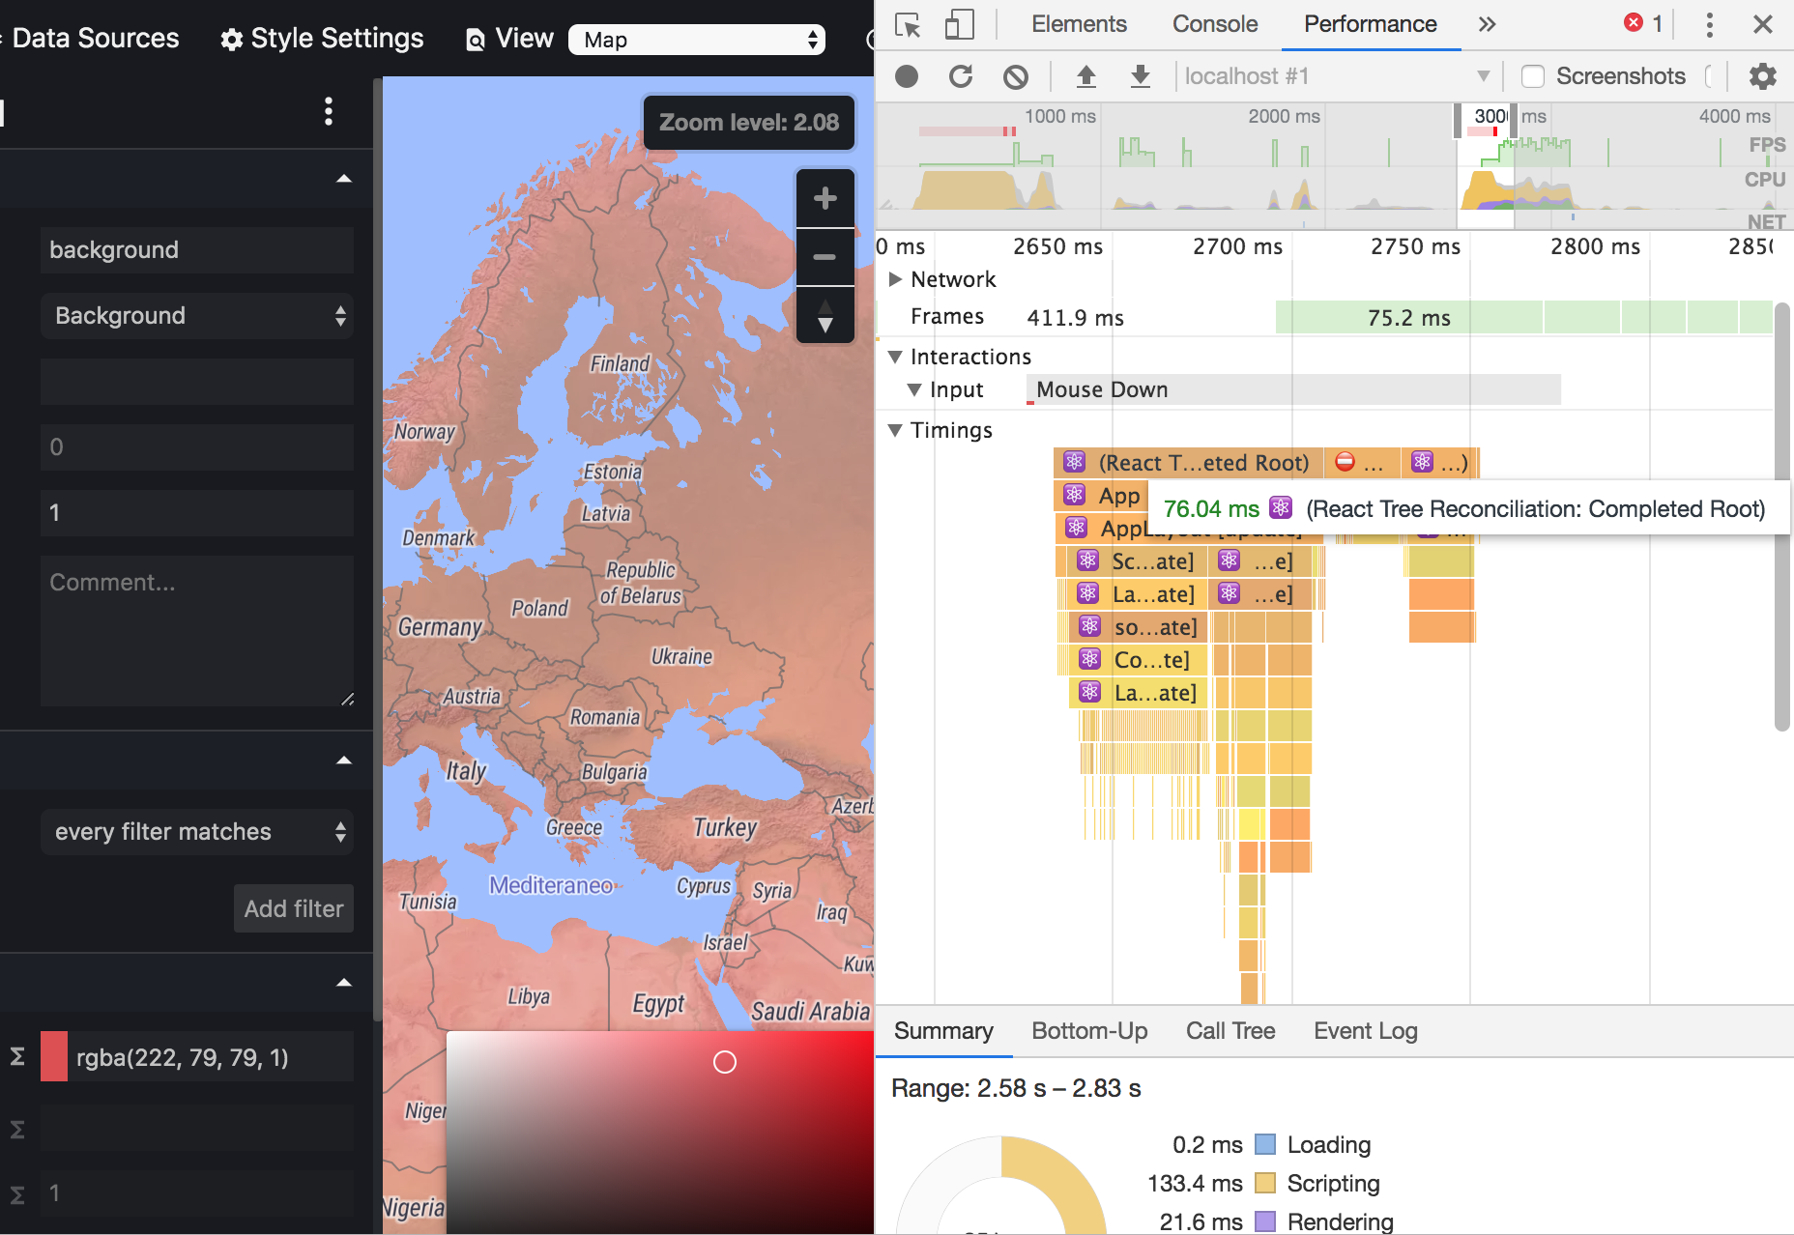
Task: Click the map zoom-in button
Action: (x=825, y=198)
